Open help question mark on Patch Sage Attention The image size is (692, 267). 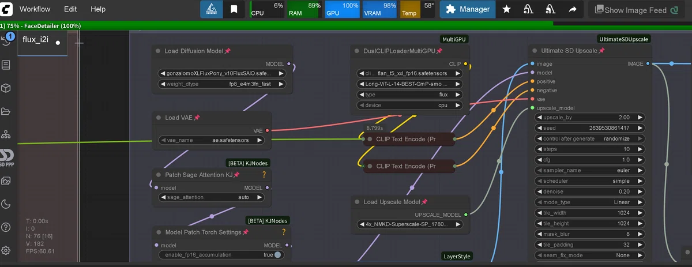click(264, 175)
